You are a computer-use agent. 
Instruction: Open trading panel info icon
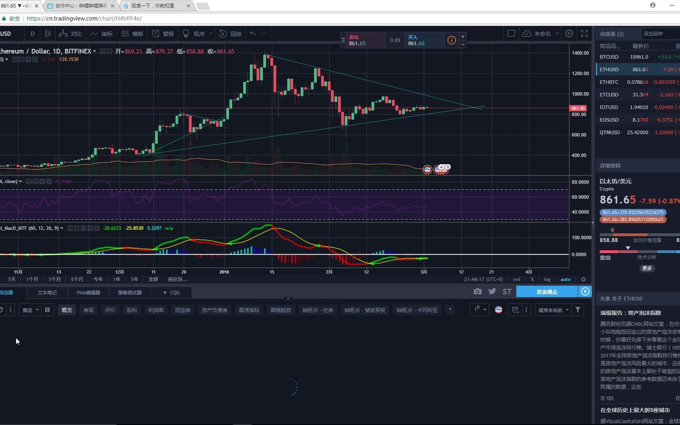point(451,40)
